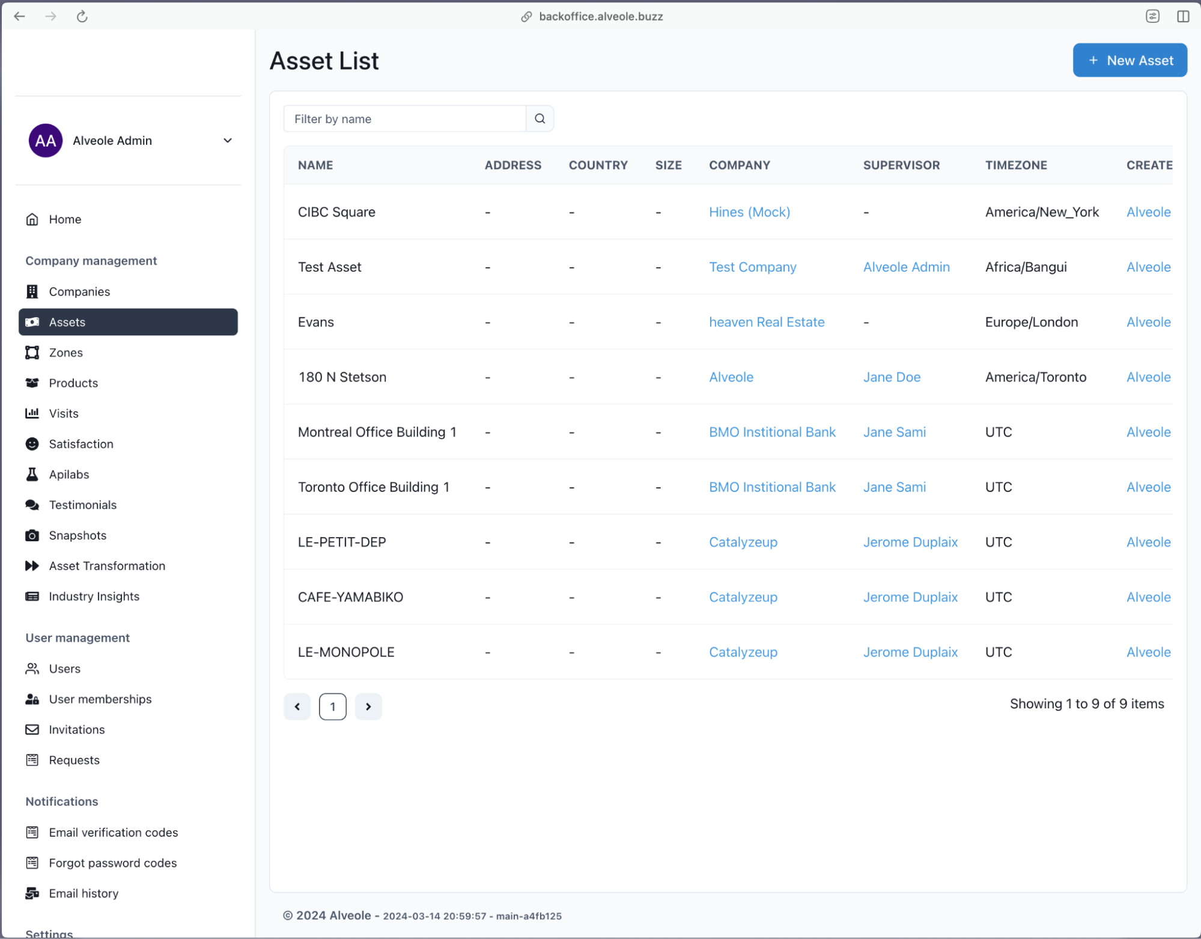
Task: Click the New Asset button
Action: (x=1130, y=60)
